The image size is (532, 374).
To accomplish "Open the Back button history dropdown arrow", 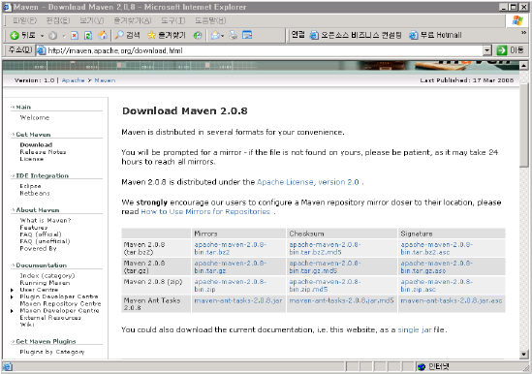I will pyautogui.click(x=42, y=36).
